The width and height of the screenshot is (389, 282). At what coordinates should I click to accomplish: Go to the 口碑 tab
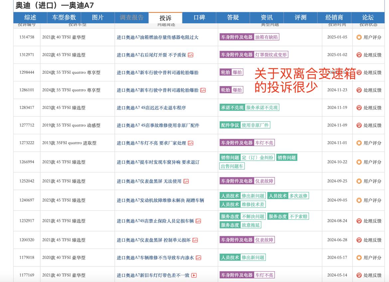199,18
